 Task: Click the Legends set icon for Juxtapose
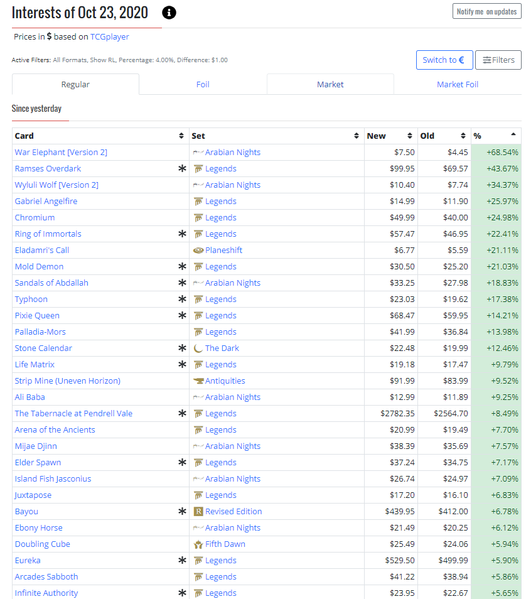point(198,495)
